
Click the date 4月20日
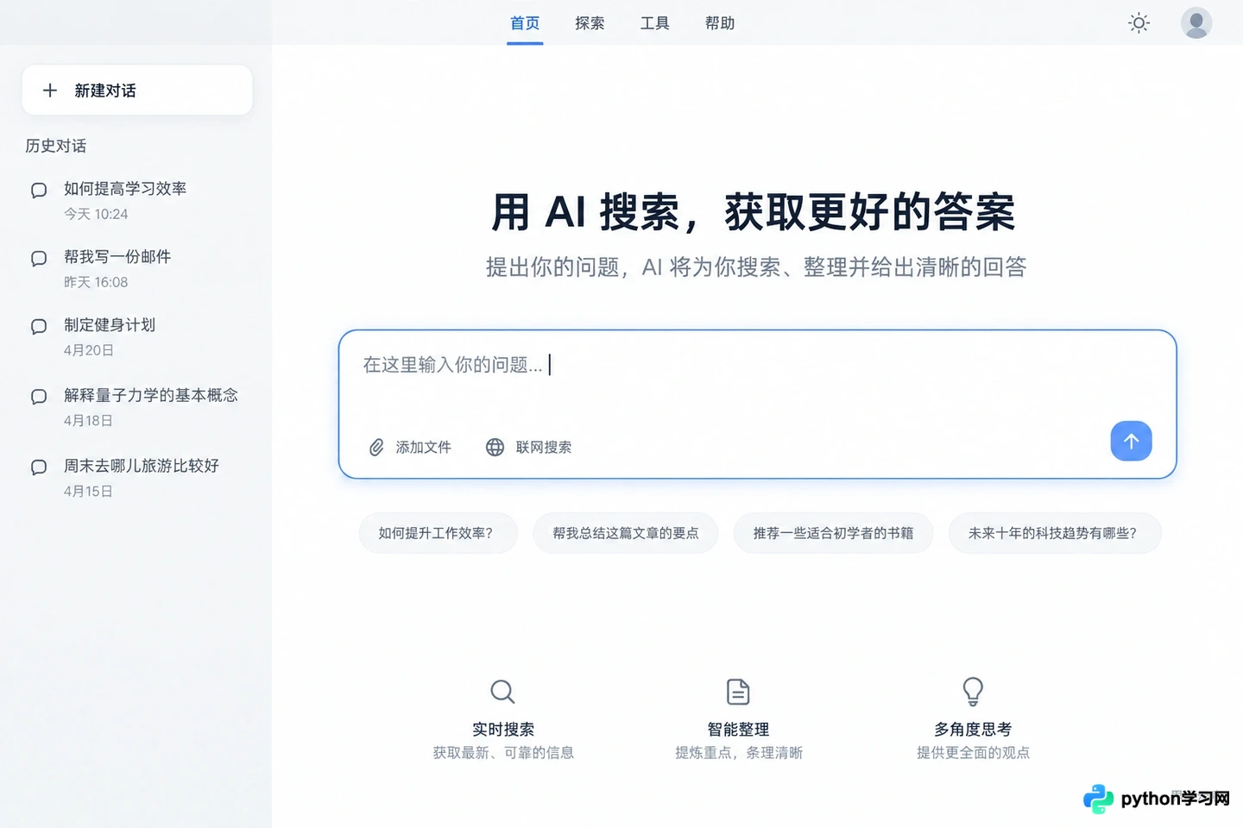89,350
